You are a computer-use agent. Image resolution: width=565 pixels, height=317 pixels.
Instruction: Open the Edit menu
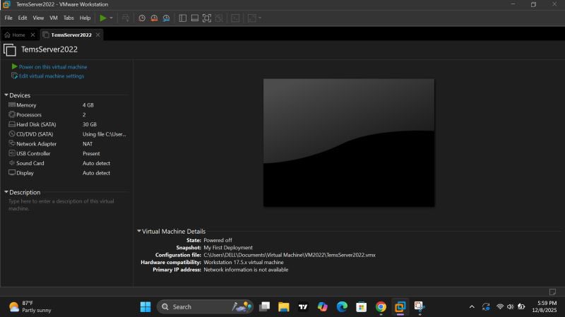tap(23, 18)
